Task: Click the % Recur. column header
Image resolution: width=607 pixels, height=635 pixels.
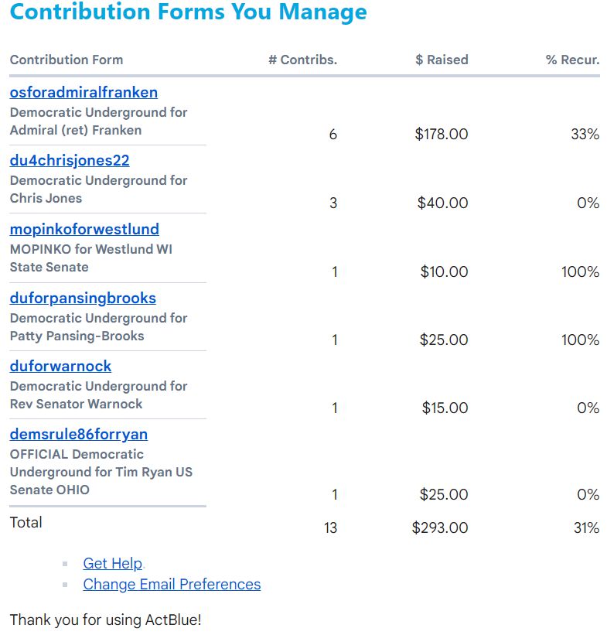Action: point(572,60)
